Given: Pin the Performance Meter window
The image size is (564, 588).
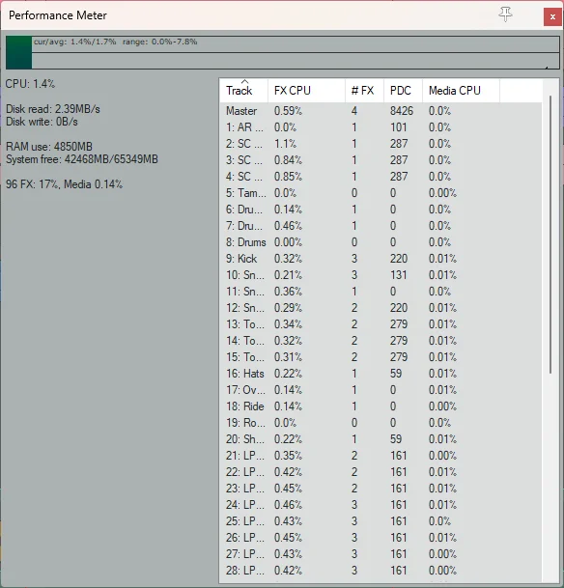Looking at the screenshot, I should (x=505, y=14).
